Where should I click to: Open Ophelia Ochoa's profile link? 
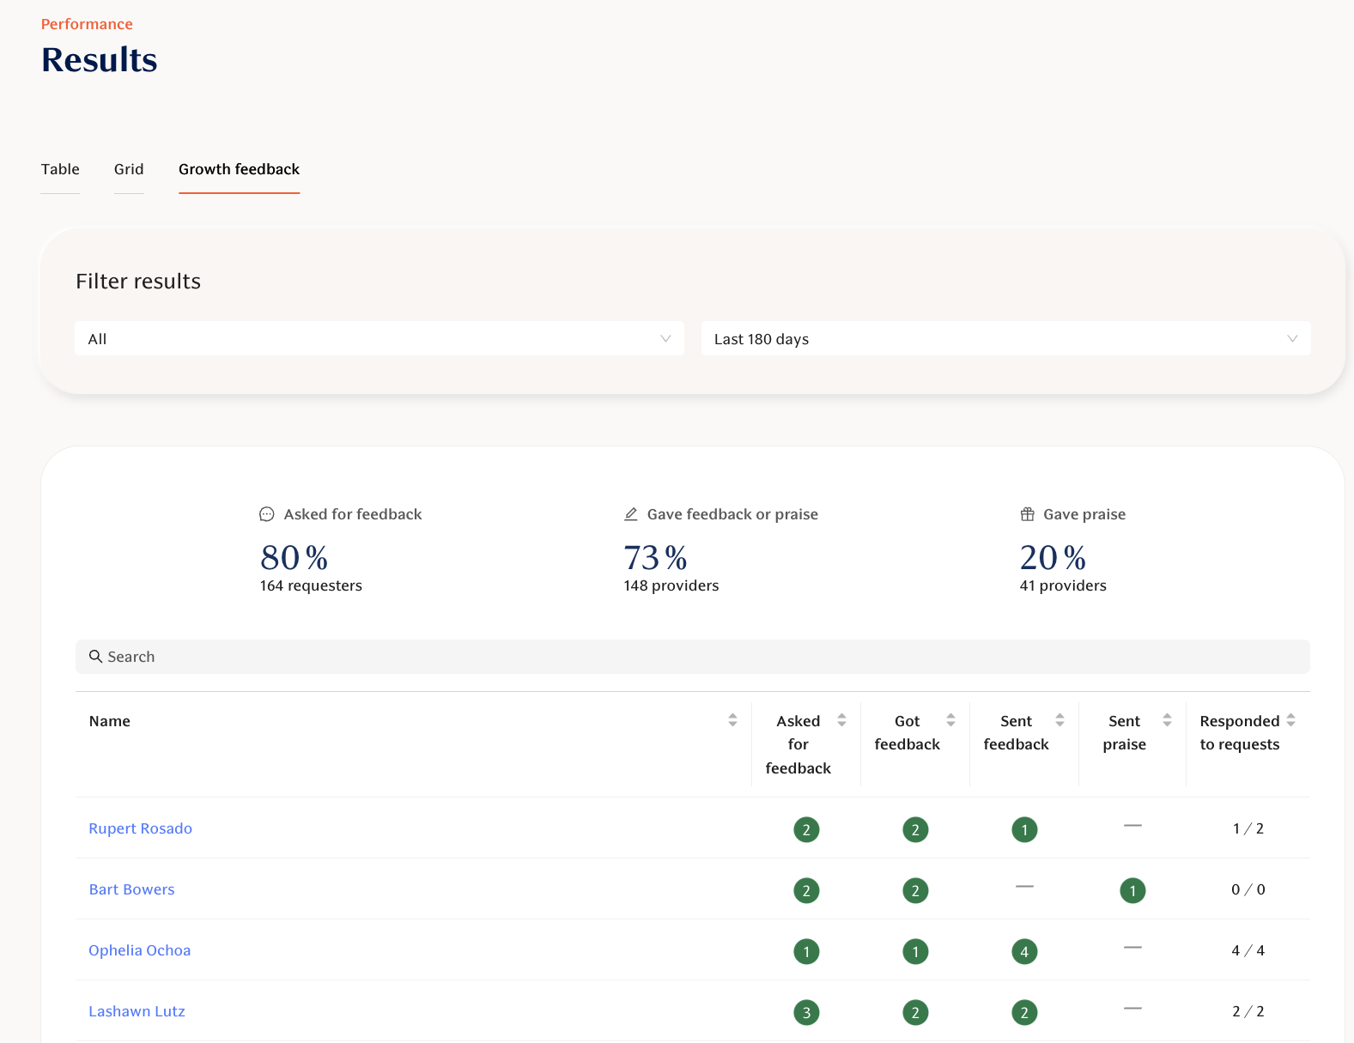click(x=140, y=950)
